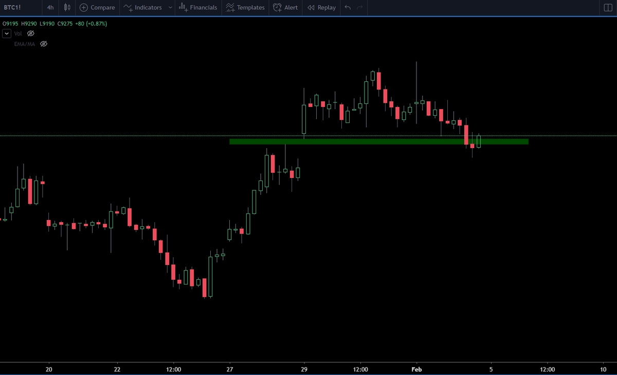Screen dimensions: 617x375
Task: Click the '22' date on time axis
Action: tap(117, 369)
